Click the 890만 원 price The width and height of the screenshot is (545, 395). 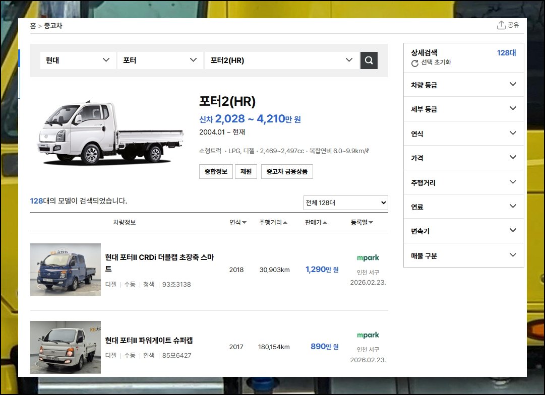point(324,347)
